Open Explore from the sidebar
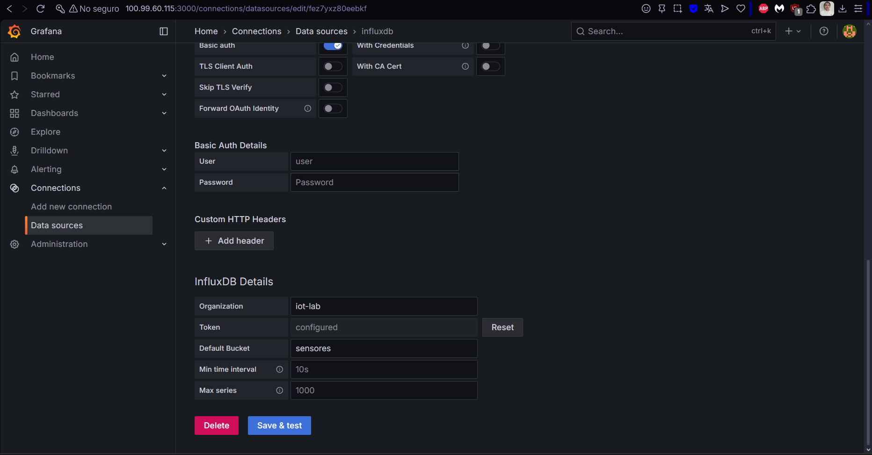The height and width of the screenshot is (455, 872). [x=45, y=132]
